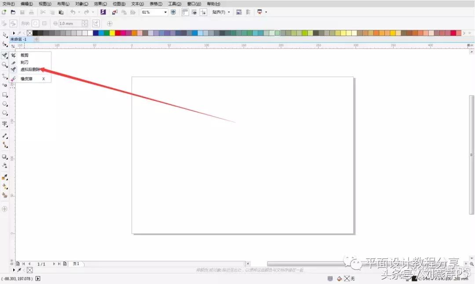Select the Text tool (字) in the toolbox
The height and width of the screenshot is (284, 475).
[x=5, y=124]
